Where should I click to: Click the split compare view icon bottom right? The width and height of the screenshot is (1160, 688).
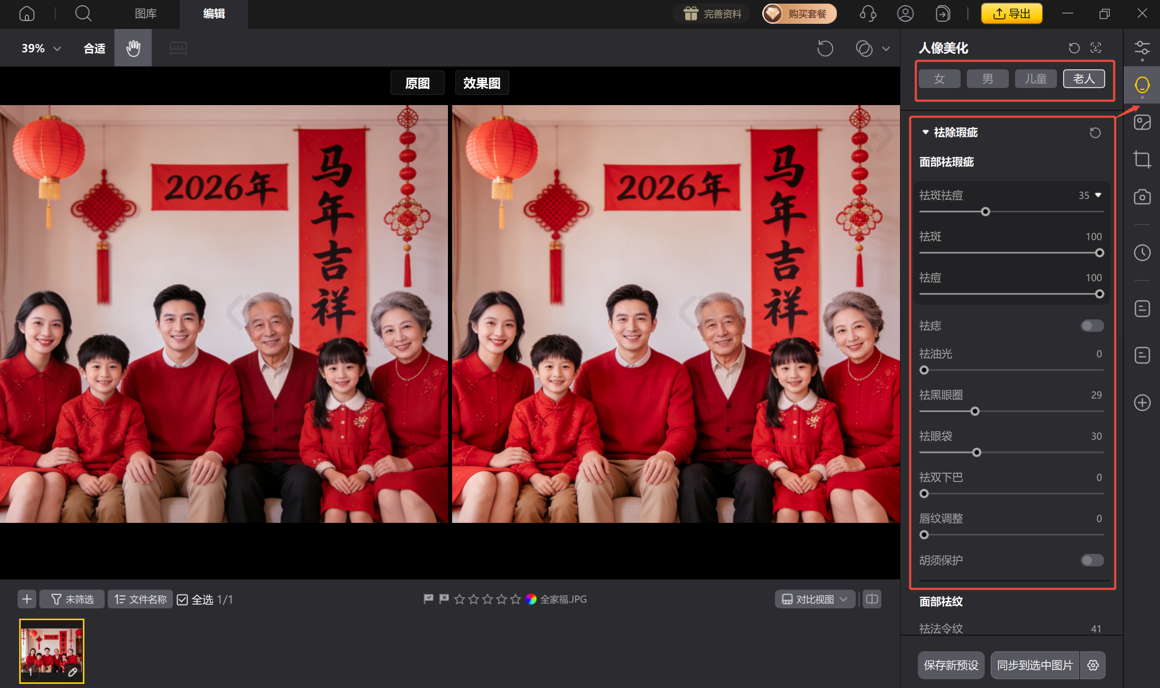pyautogui.click(x=872, y=599)
